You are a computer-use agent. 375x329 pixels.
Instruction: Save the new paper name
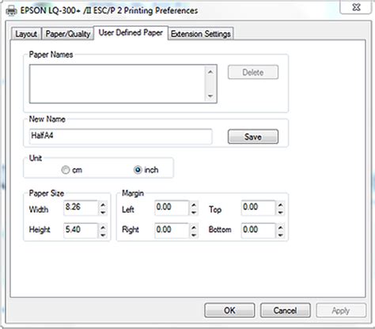[253, 137]
